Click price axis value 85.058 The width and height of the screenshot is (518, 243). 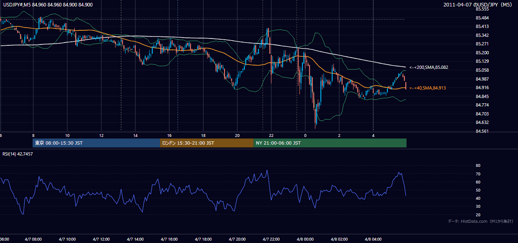pos(482,70)
